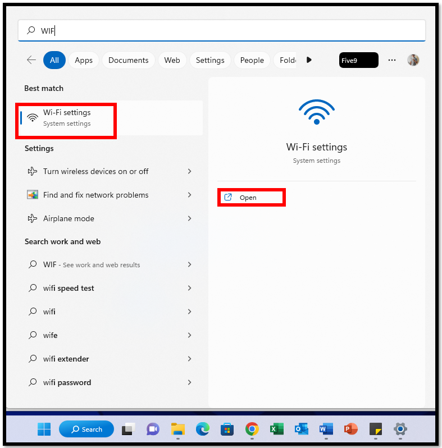442x448 pixels.
Task: Launch Microsoft Excel from the taskbar
Action: tap(277, 429)
